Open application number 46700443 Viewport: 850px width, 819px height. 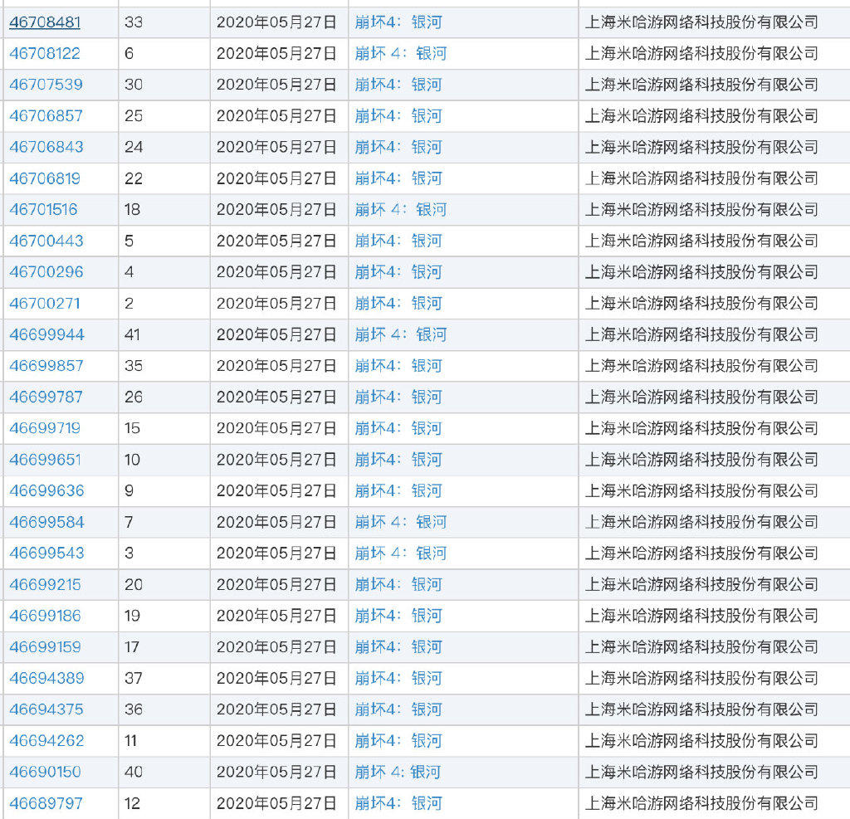pos(46,241)
